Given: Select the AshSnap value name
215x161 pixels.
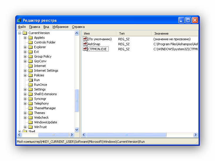Looking at the screenshot, I should tap(94, 44).
